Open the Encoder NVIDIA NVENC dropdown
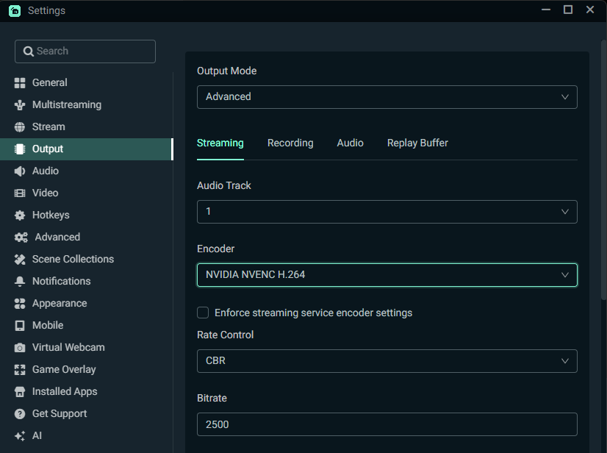The image size is (607, 453). pos(387,275)
